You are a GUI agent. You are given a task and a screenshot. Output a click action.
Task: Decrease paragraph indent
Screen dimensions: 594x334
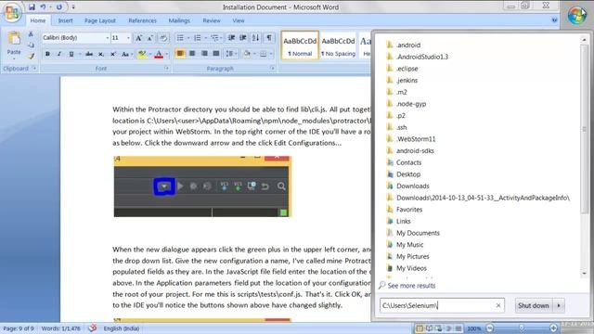[231, 38]
